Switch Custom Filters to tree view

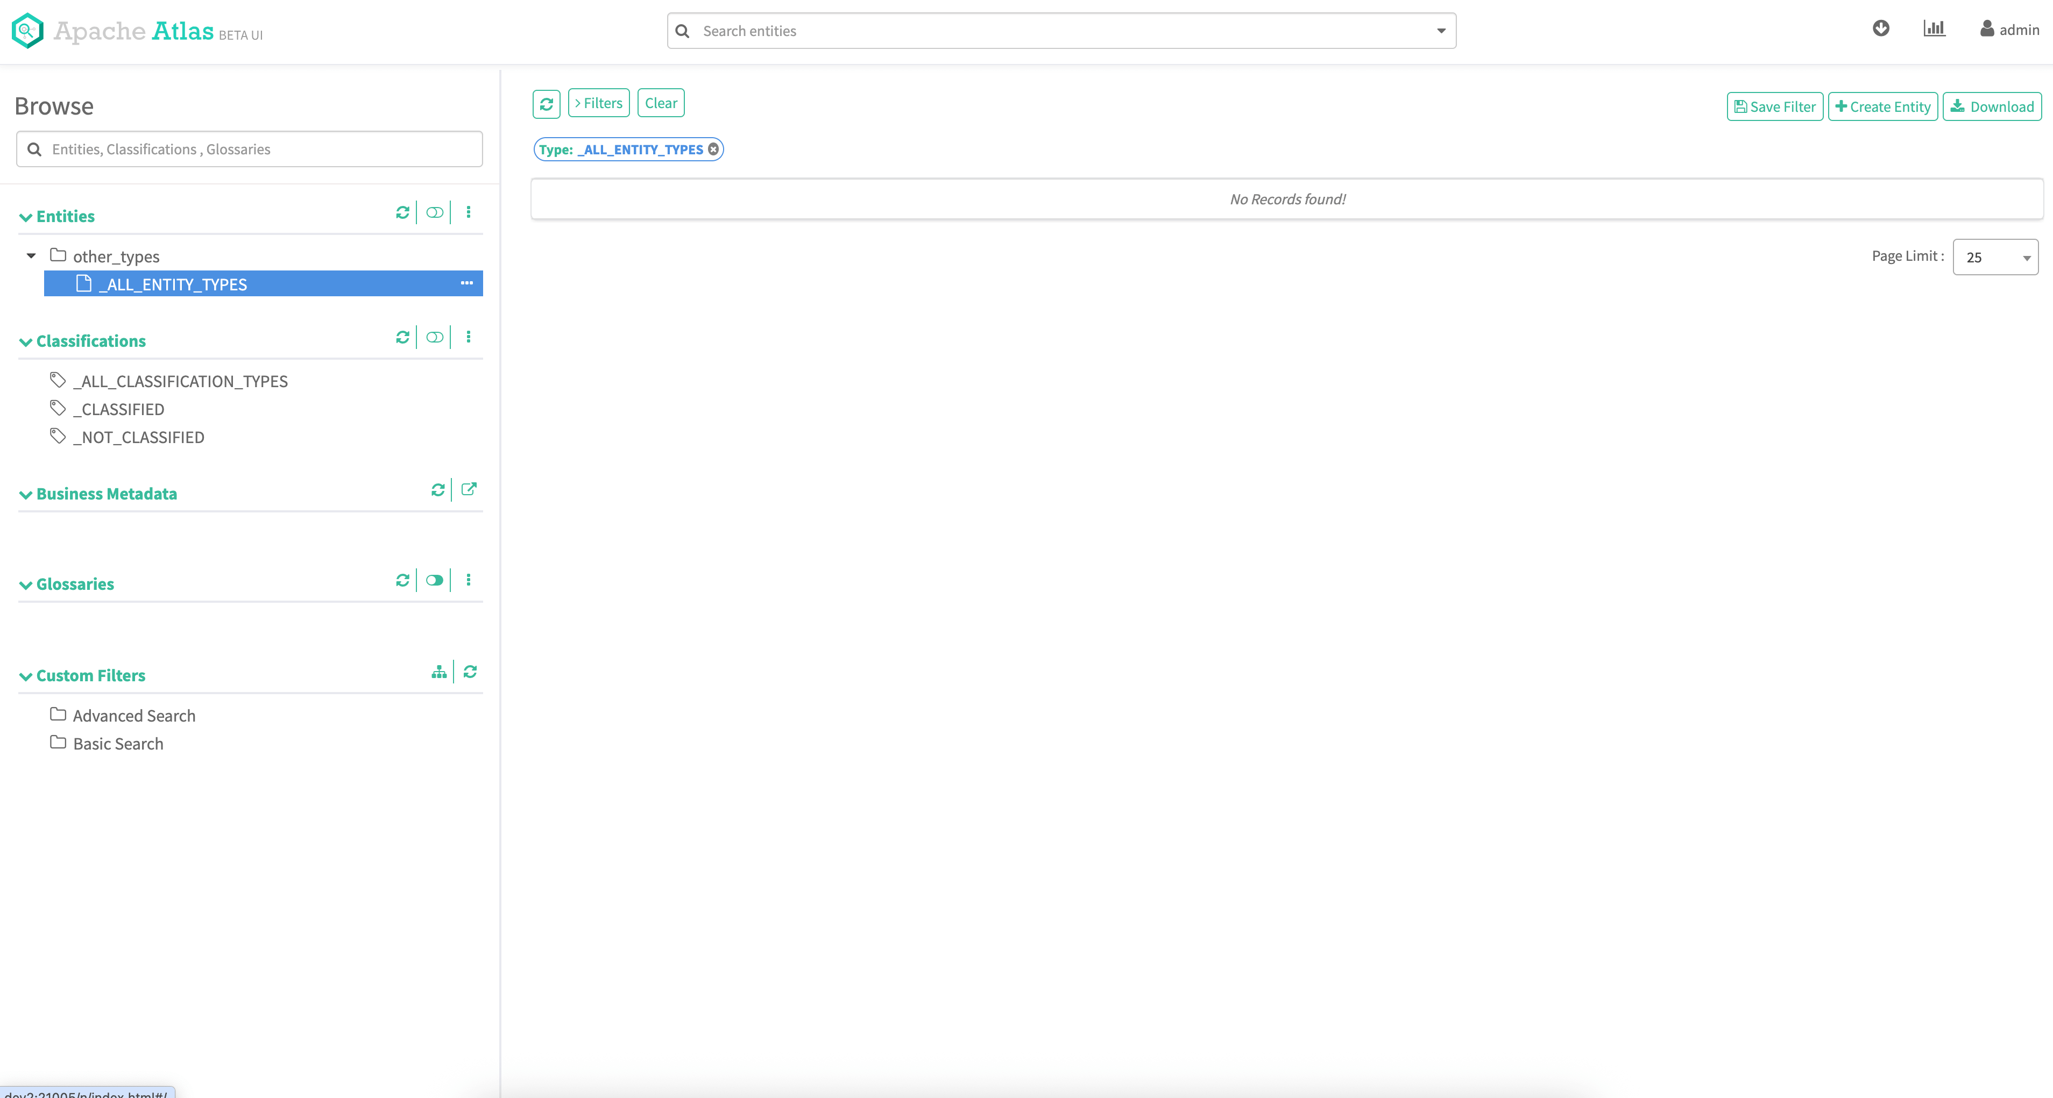[438, 672]
